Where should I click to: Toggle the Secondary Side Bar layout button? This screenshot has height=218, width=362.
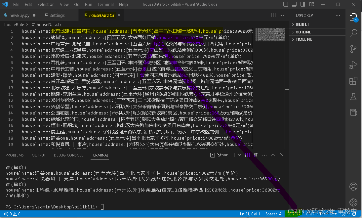click(x=303, y=4)
